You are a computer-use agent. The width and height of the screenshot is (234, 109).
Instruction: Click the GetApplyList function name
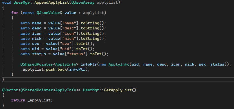point(118,90)
